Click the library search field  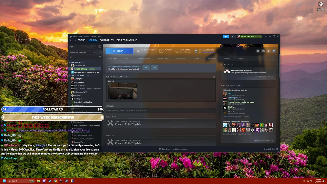[83, 57]
